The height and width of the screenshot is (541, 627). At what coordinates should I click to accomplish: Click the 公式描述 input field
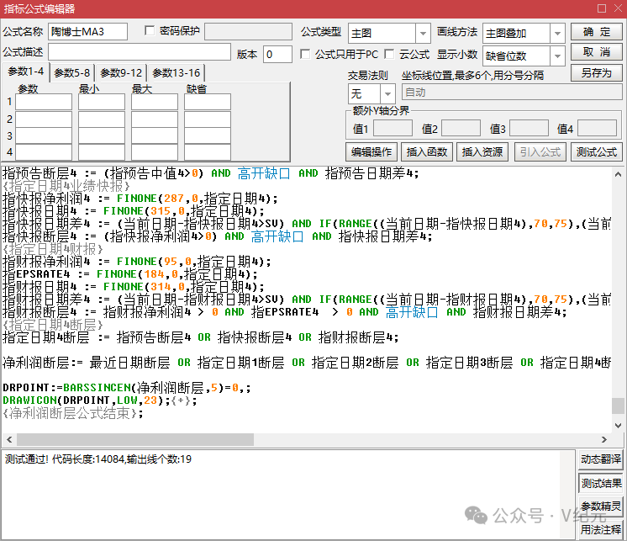click(140, 52)
